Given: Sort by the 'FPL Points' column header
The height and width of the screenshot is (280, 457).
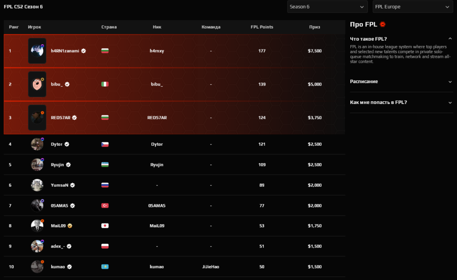Looking at the screenshot, I should [x=262, y=27].
